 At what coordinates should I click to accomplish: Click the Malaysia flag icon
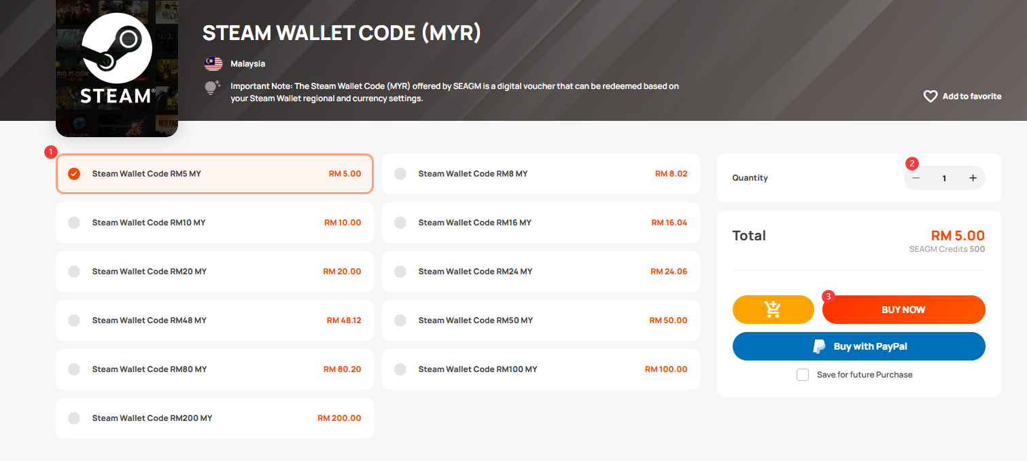coord(213,64)
